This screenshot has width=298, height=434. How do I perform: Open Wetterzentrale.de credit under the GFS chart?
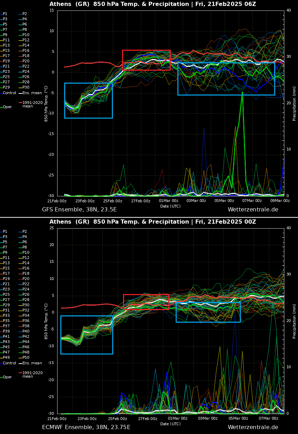pos(253,210)
